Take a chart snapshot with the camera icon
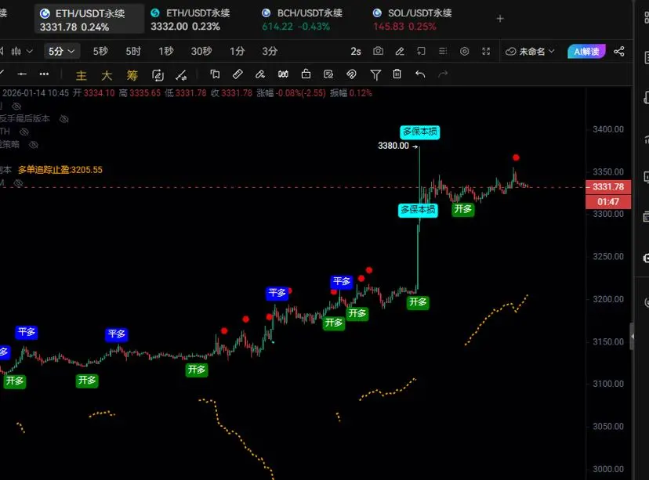This screenshot has height=480, width=649. click(378, 51)
